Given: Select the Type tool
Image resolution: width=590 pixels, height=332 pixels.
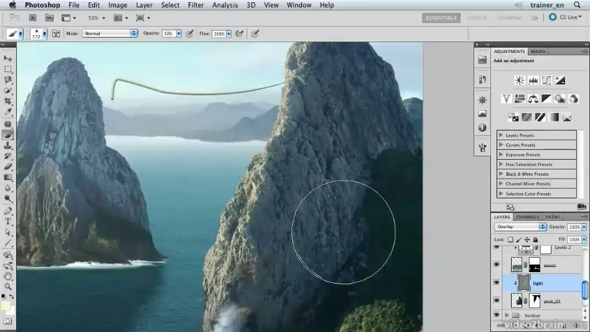Looking at the screenshot, I should pyautogui.click(x=8, y=222).
